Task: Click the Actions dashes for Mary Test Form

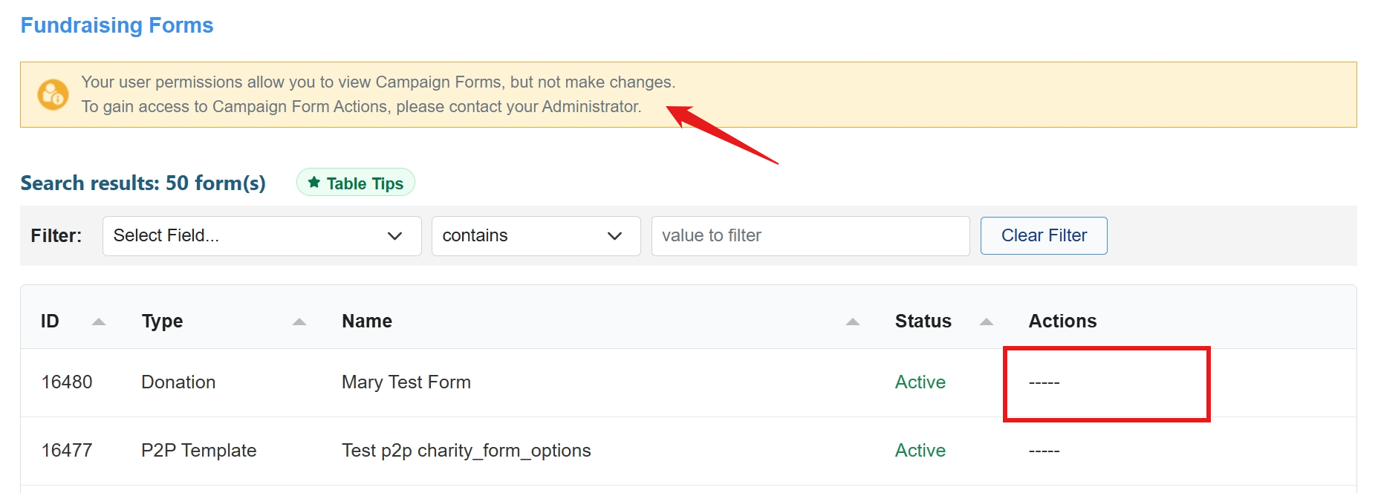Action: tap(1044, 383)
